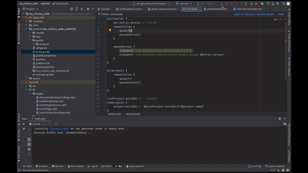This screenshot has width=308, height=173.
Task: Click the green Flutter Hot Reload icon in the toolbar
Action: click(251, 4)
